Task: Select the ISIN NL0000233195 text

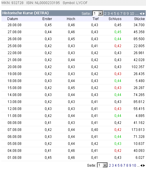Action: tap(43, 3)
